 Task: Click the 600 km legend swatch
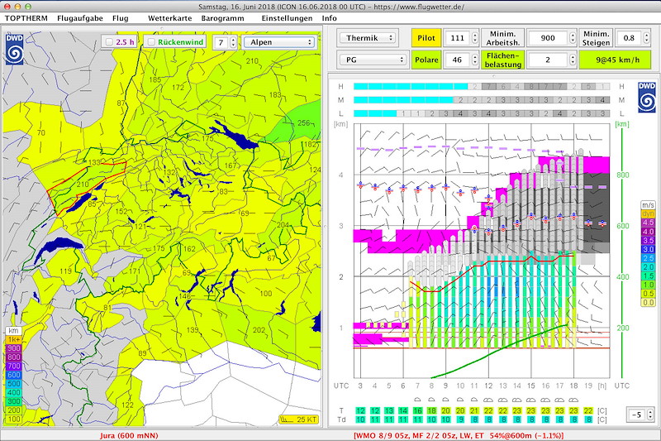[13, 375]
